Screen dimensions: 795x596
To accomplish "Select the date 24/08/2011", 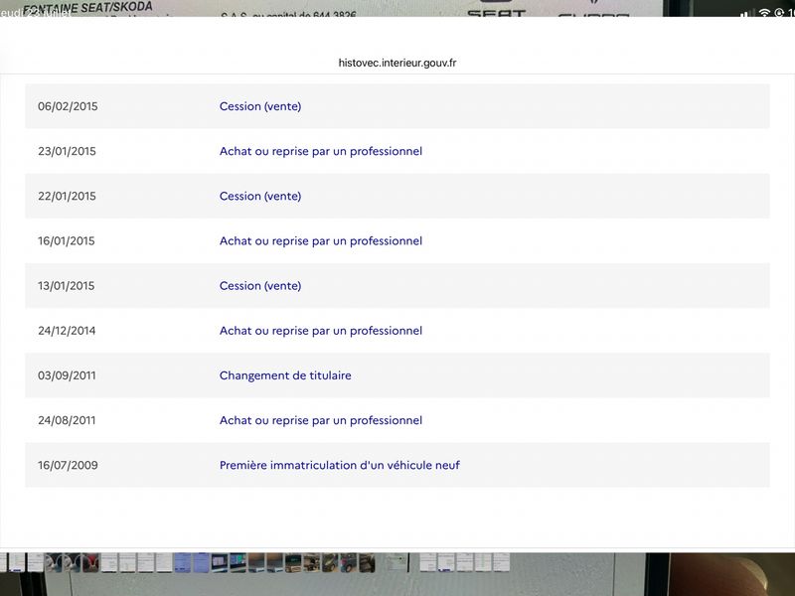I will pyautogui.click(x=67, y=420).
